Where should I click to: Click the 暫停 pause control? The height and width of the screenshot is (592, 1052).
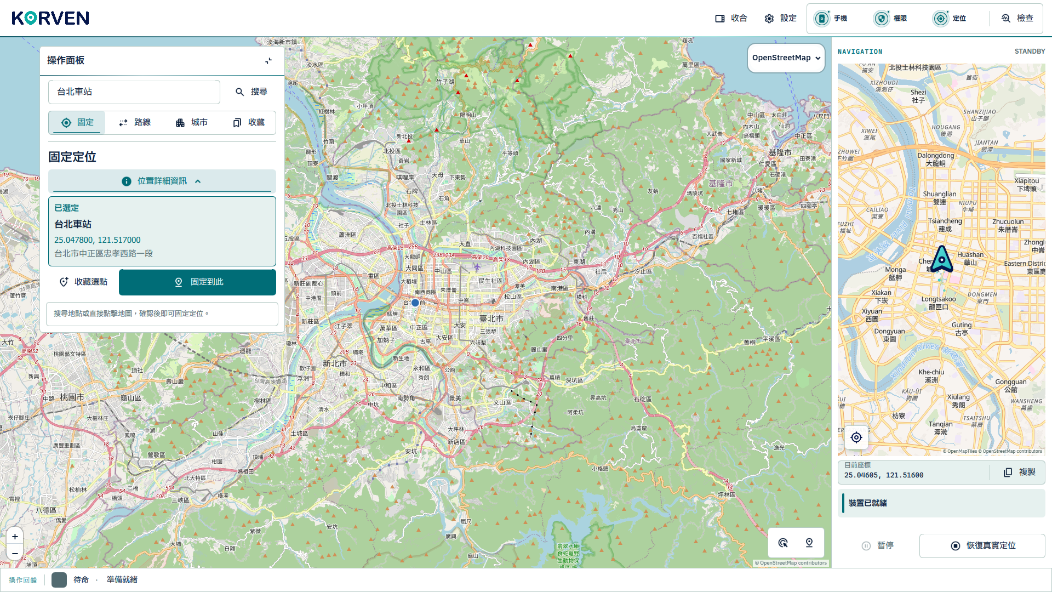tap(878, 546)
